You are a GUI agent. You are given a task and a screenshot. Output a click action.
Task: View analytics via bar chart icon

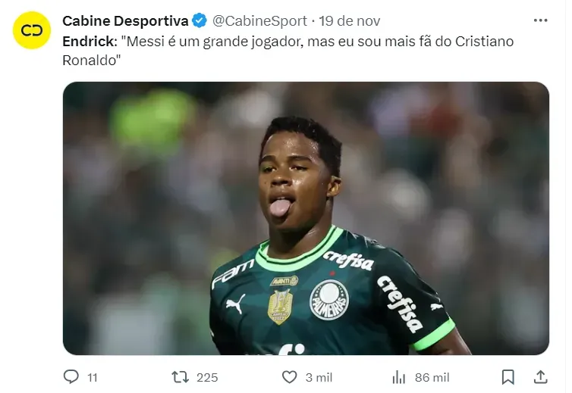click(x=399, y=377)
